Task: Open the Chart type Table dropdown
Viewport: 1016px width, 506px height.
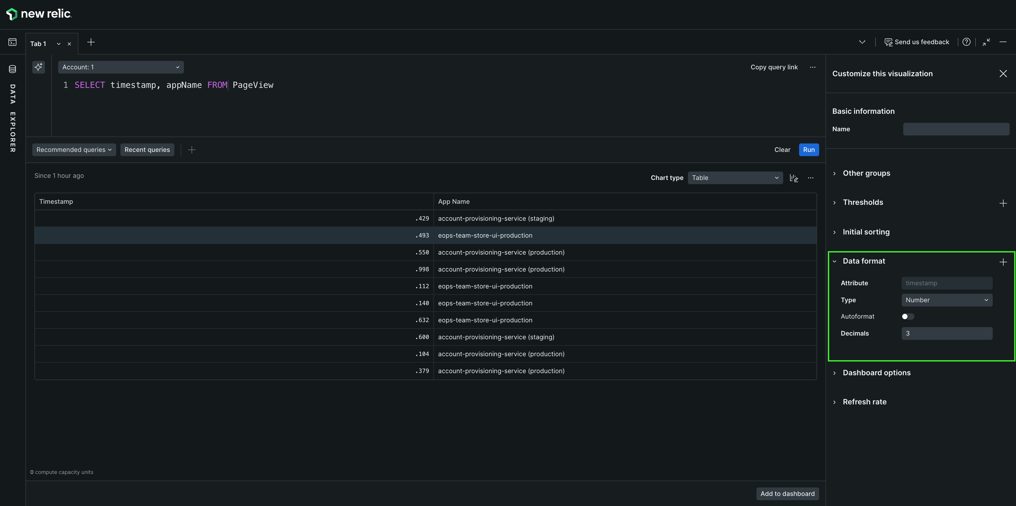Action: coord(735,178)
